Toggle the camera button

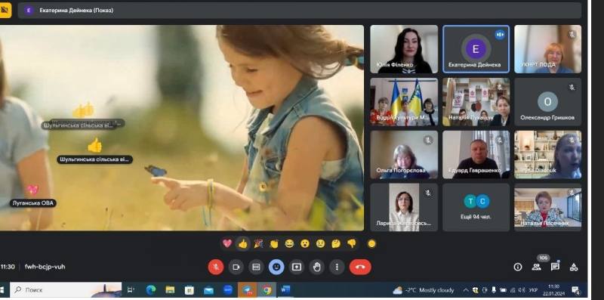(236, 267)
